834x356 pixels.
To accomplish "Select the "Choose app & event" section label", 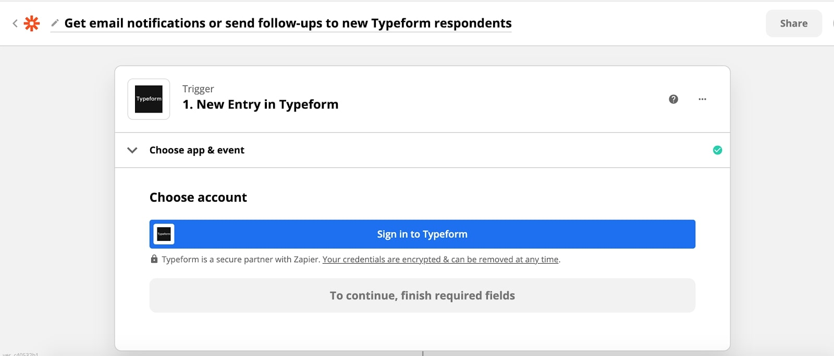I will tap(197, 150).
